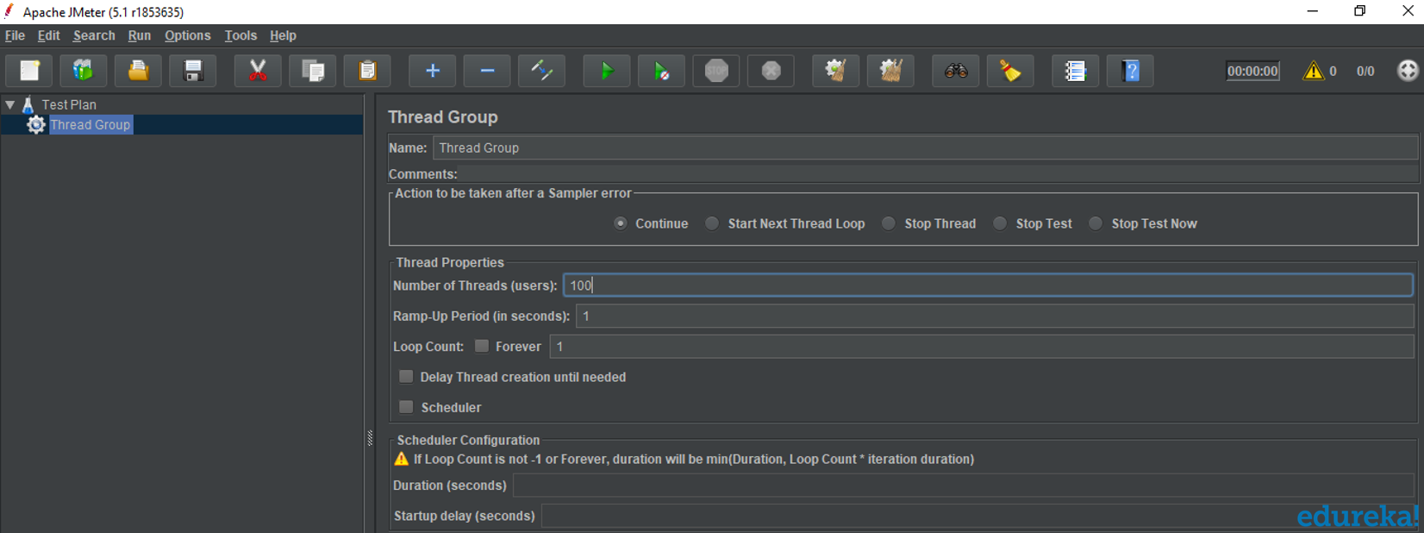Click the Help question mark icon
1424x533 pixels.
pos(1131,71)
